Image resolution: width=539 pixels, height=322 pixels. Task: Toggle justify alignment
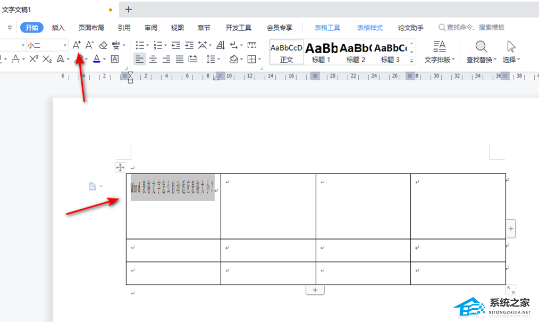click(x=180, y=59)
